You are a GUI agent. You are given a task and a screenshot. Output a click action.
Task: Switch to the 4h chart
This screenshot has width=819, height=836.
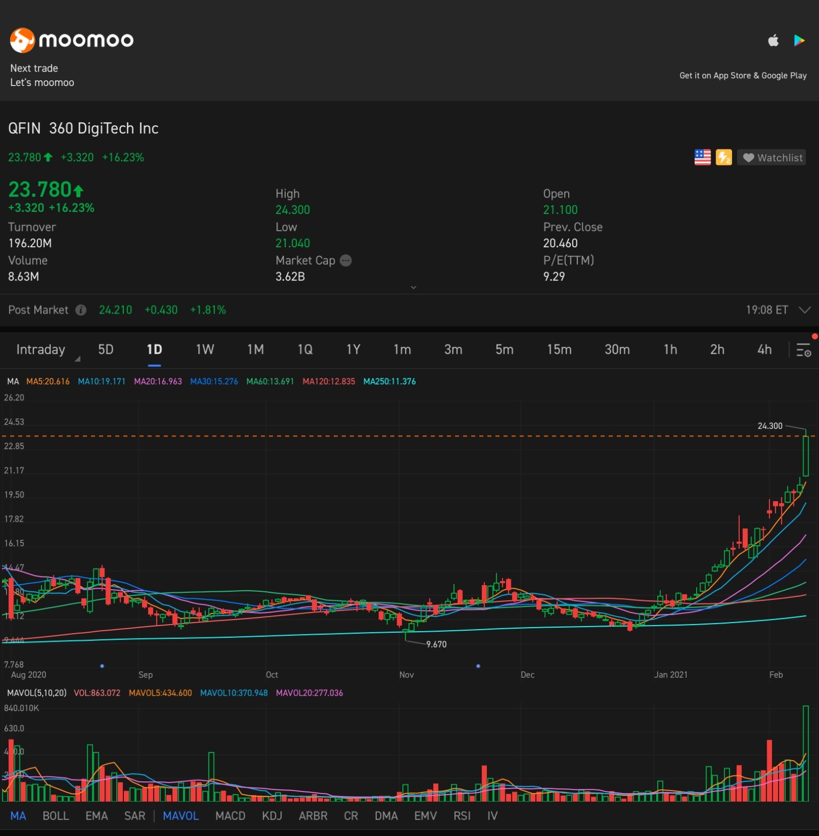pos(764,350)
